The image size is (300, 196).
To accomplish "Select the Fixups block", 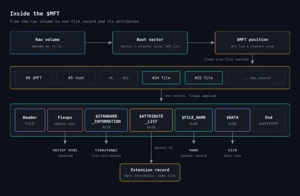I will coord(65,120).
